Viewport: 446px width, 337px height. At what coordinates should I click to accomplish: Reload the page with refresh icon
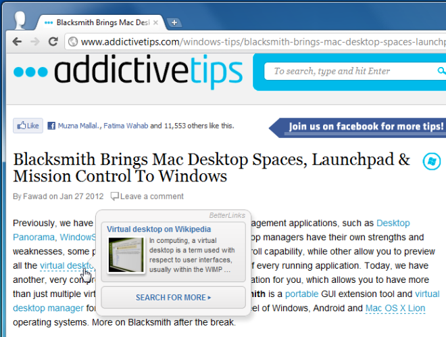pos(53,41)
